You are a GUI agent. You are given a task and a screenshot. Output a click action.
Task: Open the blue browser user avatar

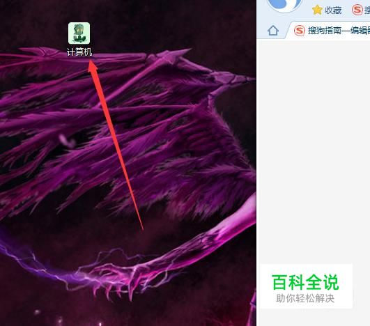(x=285, y=5)
